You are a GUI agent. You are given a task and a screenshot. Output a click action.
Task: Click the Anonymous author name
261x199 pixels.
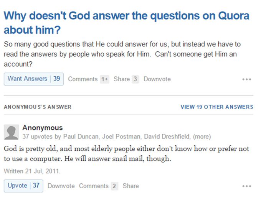(x=43, y=128)
